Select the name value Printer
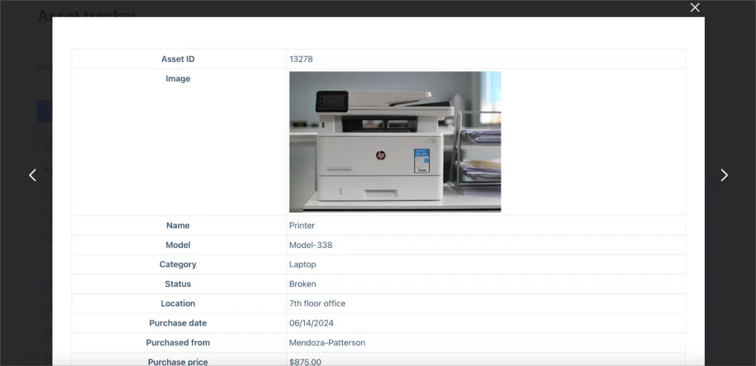 point(302,225)
